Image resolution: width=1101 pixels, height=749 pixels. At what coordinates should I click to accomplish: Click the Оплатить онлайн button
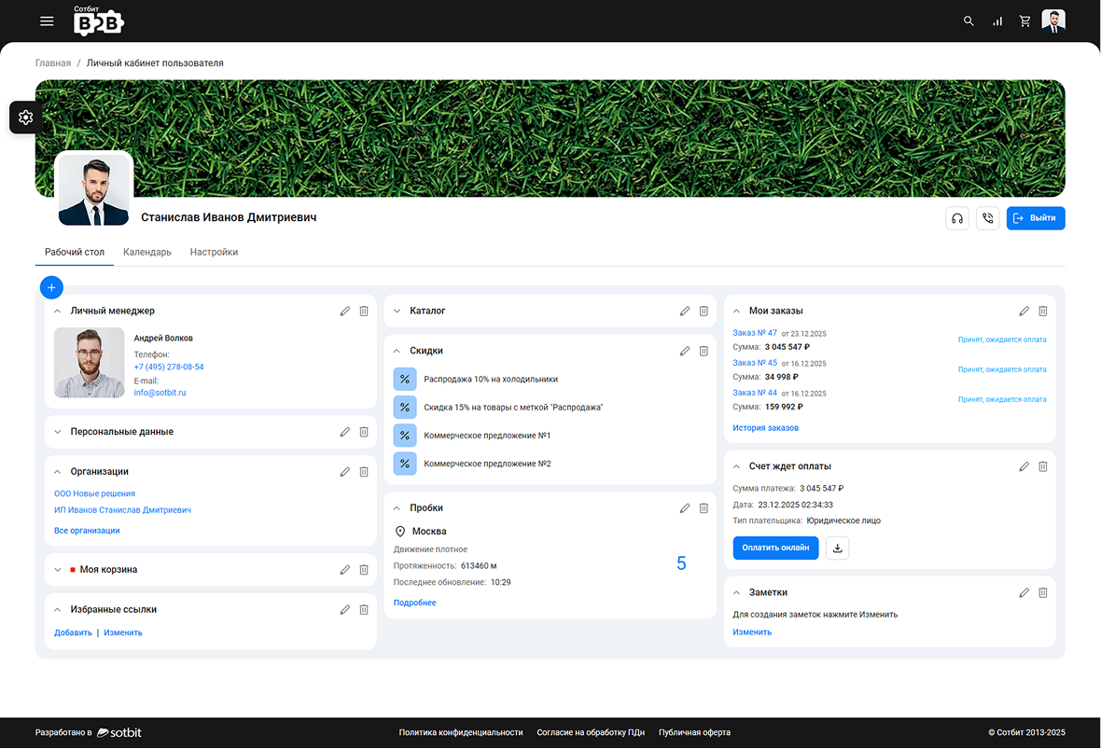click(775, 548)
